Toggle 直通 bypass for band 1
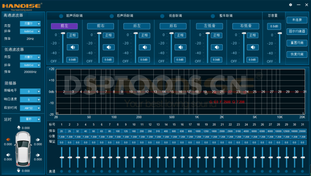The image size is (311, 176). [x=61, y=171]
